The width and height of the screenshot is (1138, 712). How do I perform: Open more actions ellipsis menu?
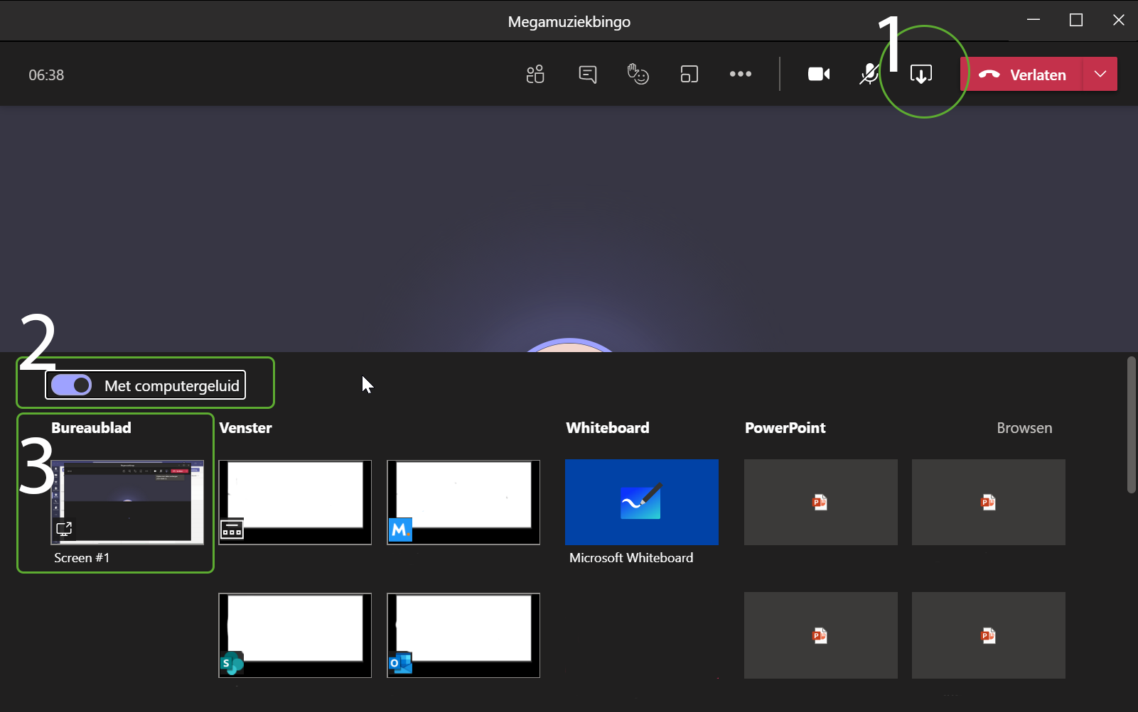[x=741, y=74]
